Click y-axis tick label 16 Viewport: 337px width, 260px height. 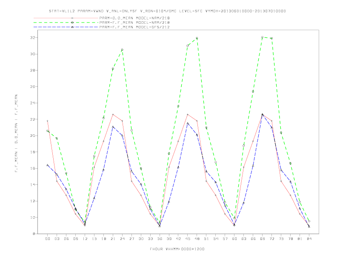click(x=33, y=168)
